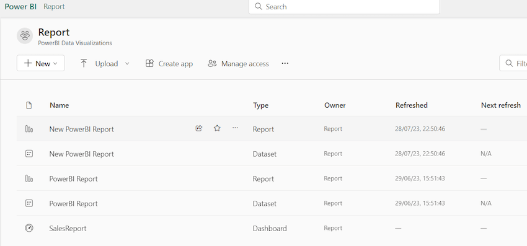Sort by Type column header
Viewport: 527px width, 246px height.
(260, 105)
